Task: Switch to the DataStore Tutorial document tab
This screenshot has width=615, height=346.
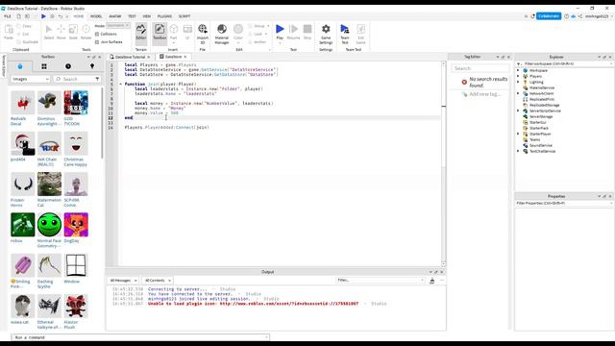Action: [130, 57]
